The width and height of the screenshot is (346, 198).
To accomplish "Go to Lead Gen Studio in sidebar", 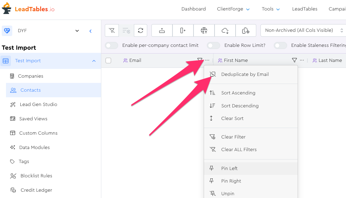I will coord(39,105).
